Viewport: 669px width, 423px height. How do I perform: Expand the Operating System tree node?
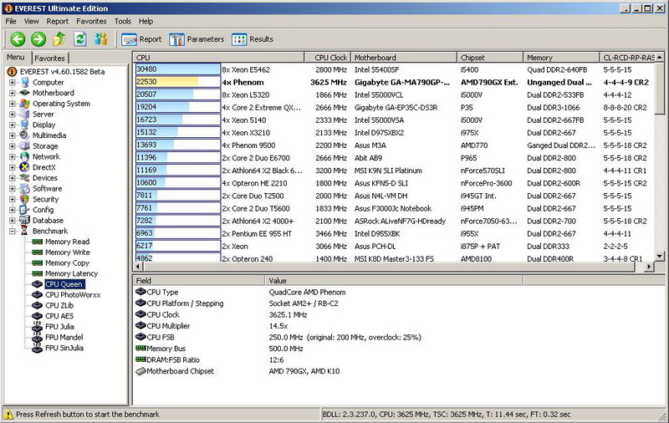(13, 104)
